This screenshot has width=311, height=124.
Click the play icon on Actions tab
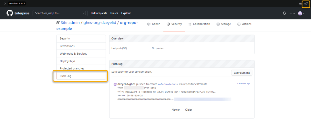[239, 24]
